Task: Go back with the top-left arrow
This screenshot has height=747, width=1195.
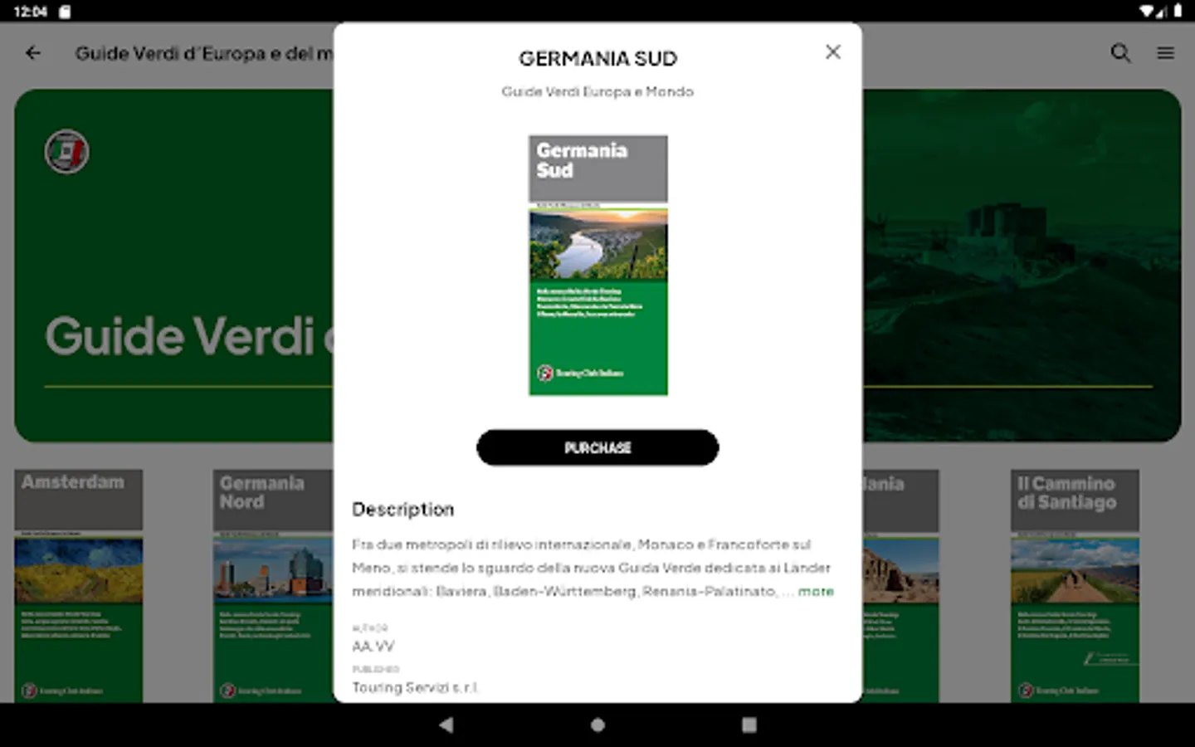Action: click(x=33, y=53)
